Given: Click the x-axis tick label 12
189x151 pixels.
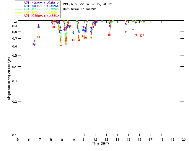Looking at the screenshot, I should [95, 139].
